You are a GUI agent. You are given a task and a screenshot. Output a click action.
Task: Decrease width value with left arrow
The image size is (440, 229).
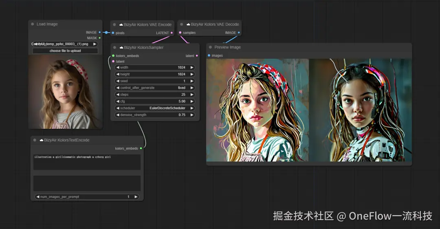pyautogui.click(x=118, y=67)
